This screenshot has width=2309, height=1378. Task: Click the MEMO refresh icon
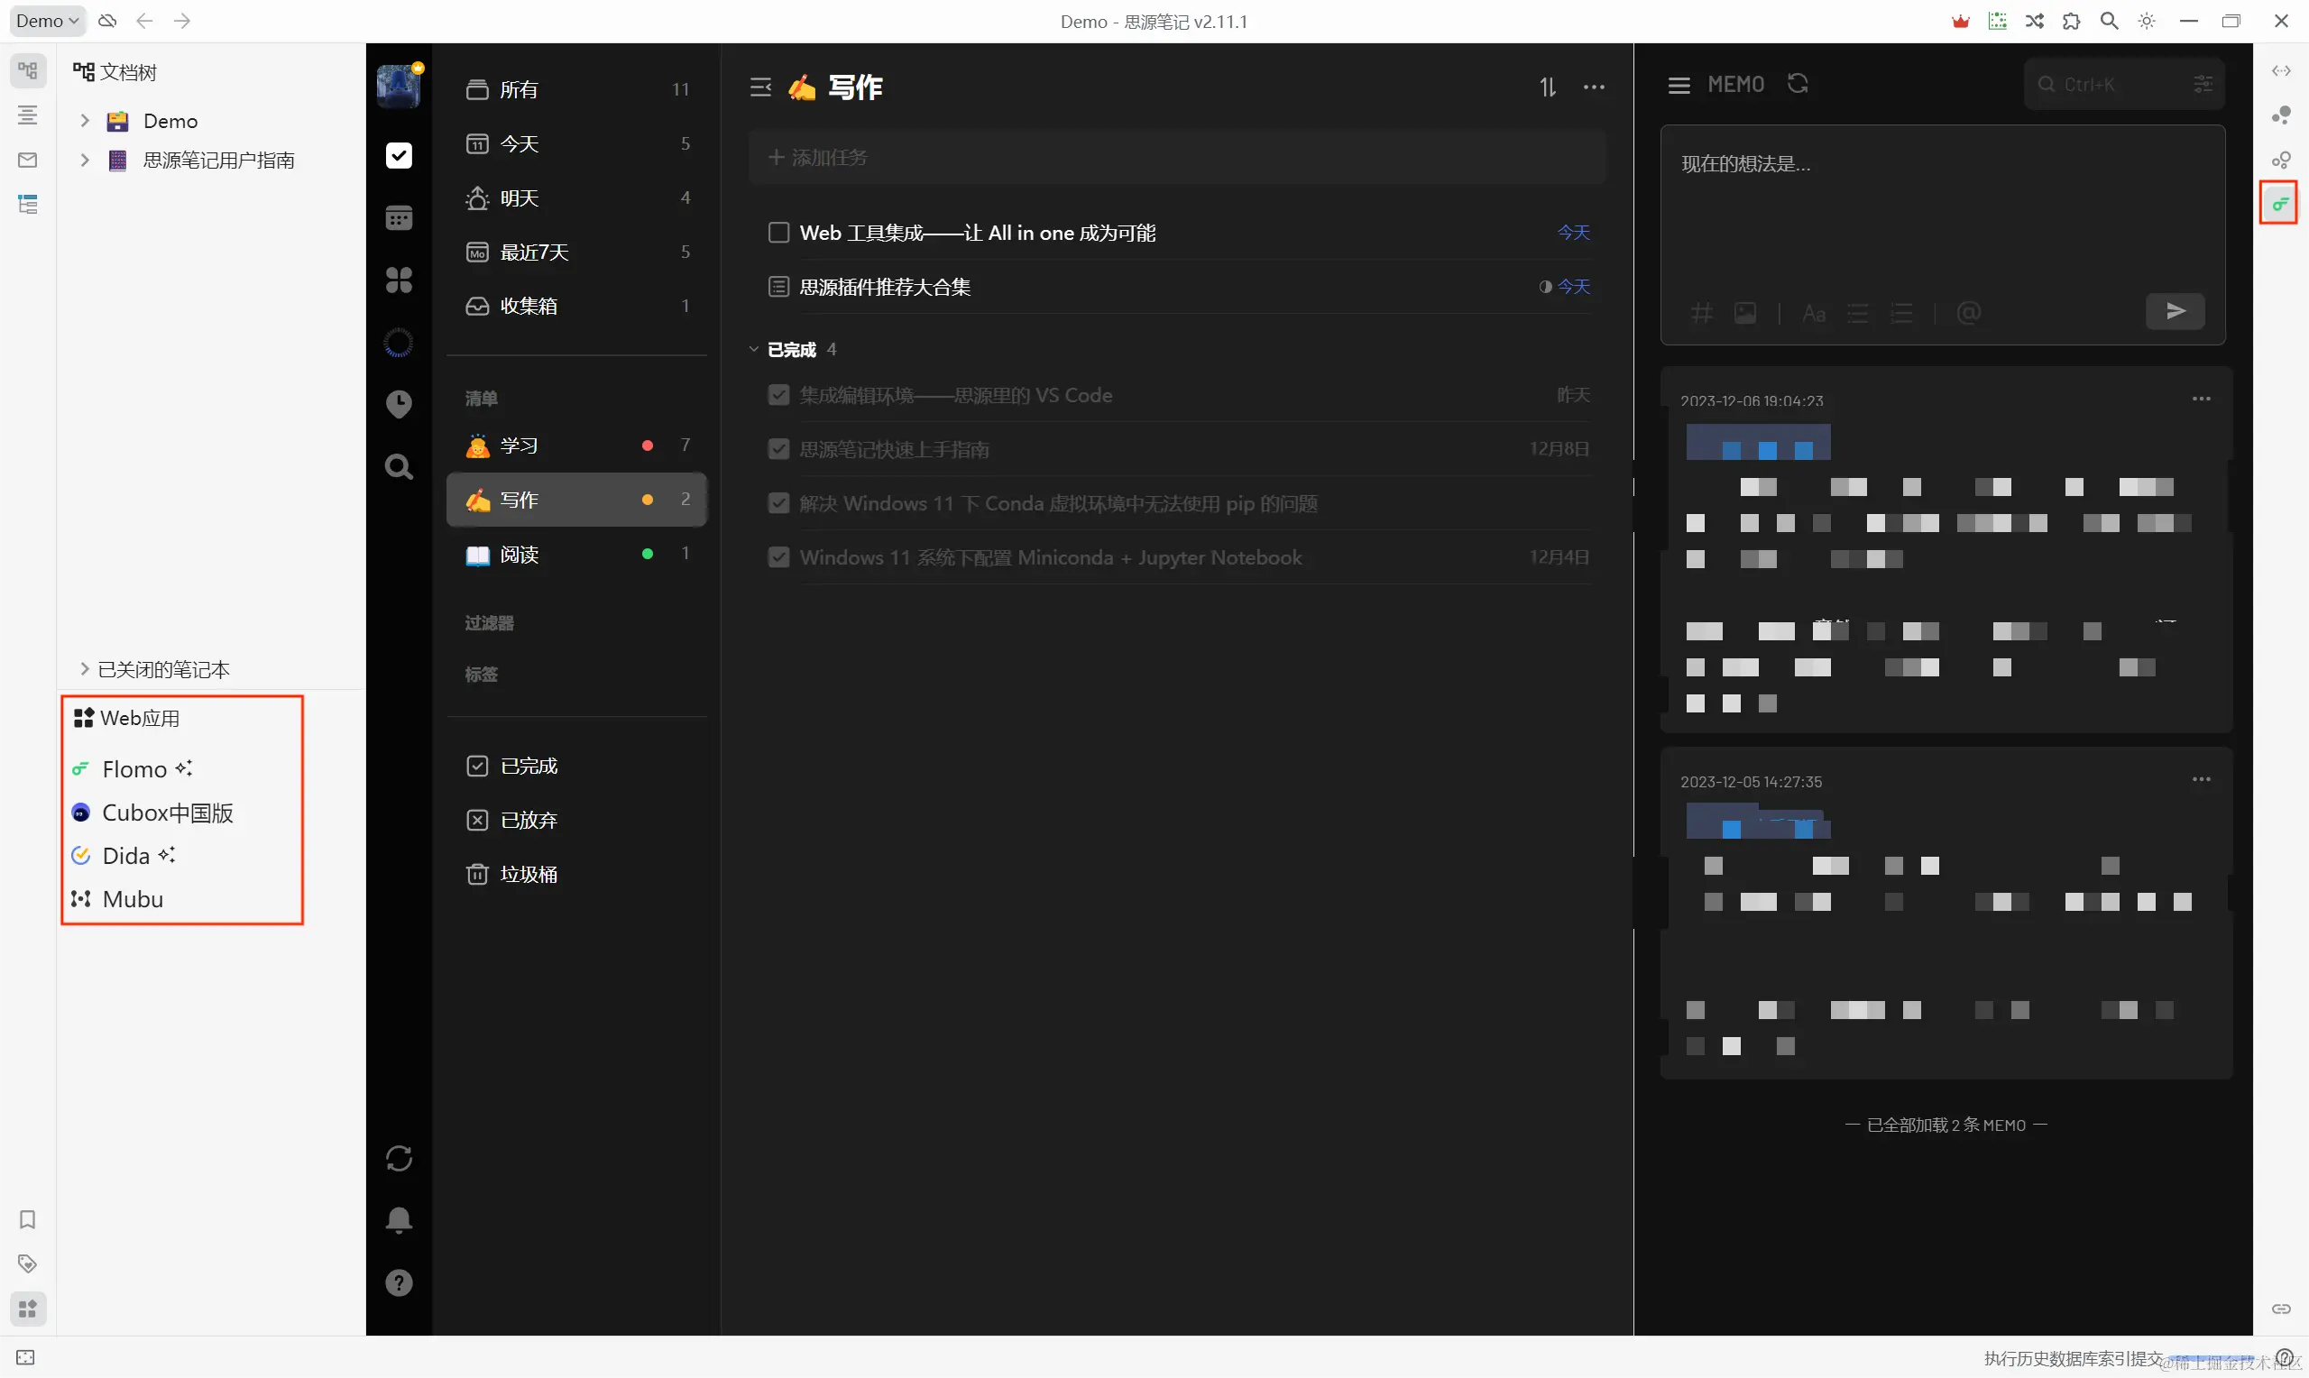[x=1798, y=84]
